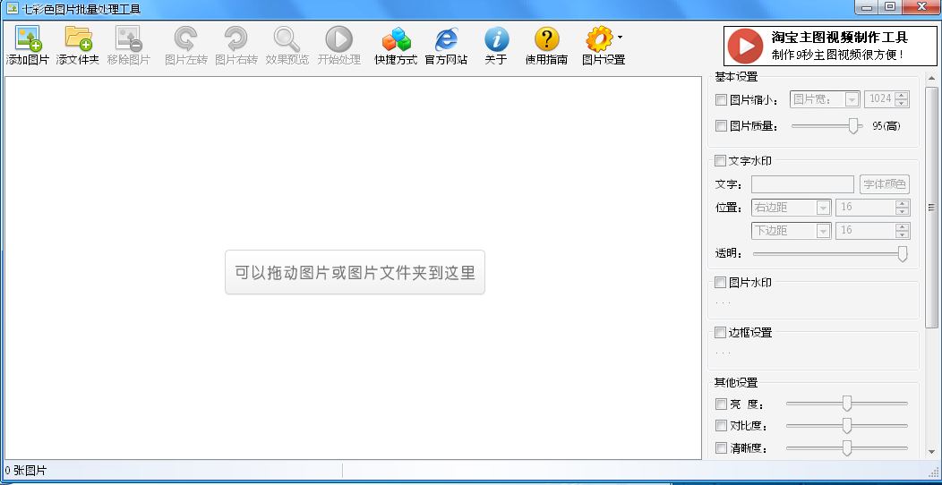The image size is (942, 485).
Task: Decrease the 1024 width spinner value
Action: point(901,104)
